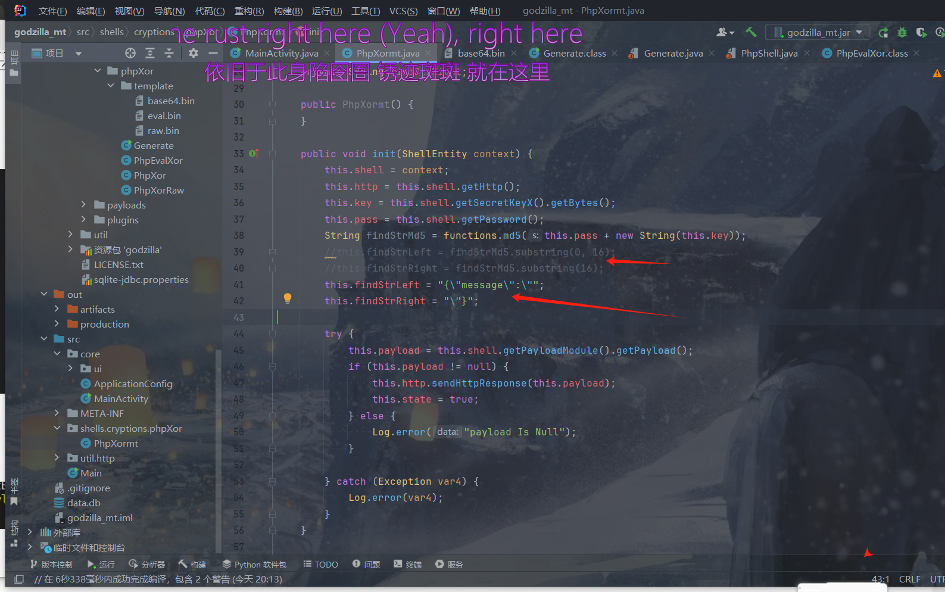
Task: Click the locate-in-project crosshair icon
Action: 130,53
